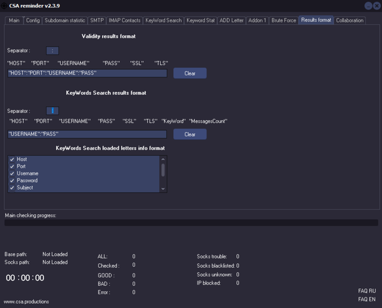Screen dimensions: 382x308
Task: Insert "PASS" token in KeyWords format
Action: [x=106, y=121]
